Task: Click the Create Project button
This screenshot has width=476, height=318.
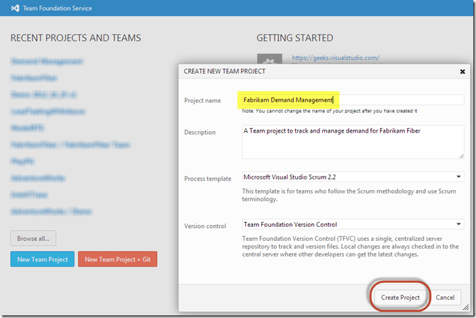Action: (400, 298)
